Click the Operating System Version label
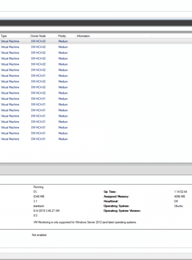Viewport: 192px width, 260px height. tap(122, 211)
